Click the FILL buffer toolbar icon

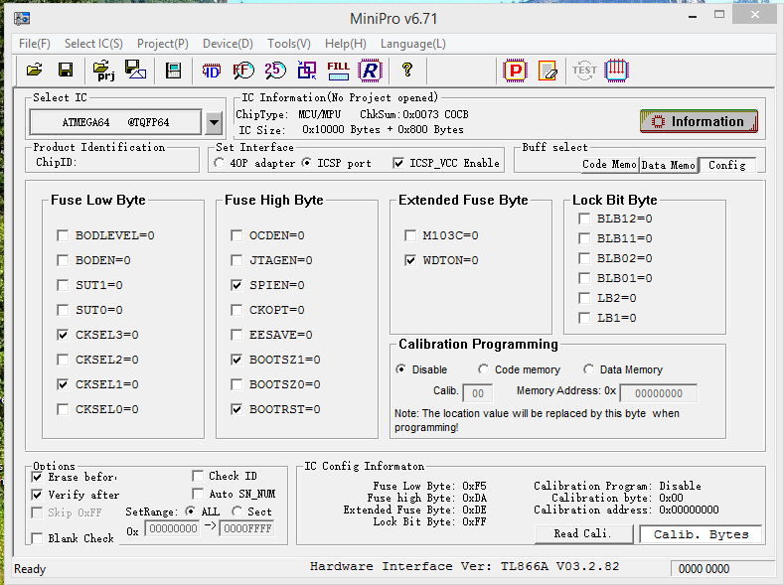click(x=338, y=70)
